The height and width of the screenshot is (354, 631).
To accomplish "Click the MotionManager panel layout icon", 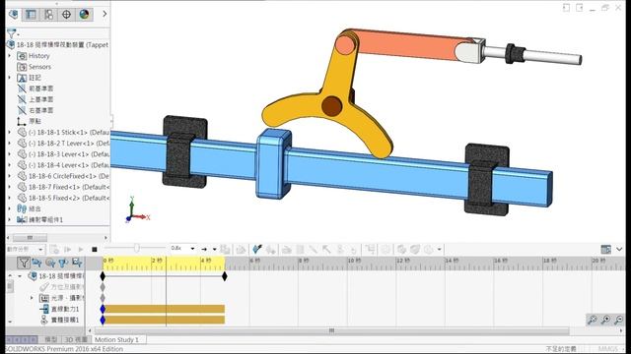I will [x=605, y=249].
